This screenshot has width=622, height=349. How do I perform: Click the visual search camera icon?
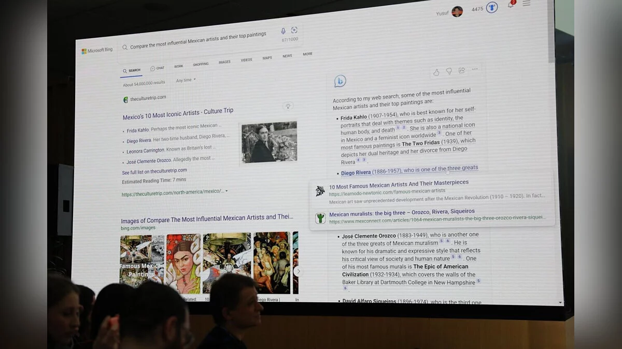coord(294,30)
